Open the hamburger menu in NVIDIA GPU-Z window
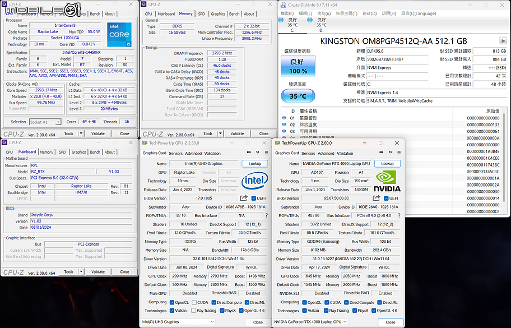 [x=399, y=153]
